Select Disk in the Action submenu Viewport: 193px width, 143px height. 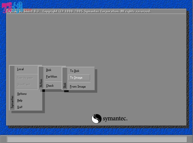[48, 70]
